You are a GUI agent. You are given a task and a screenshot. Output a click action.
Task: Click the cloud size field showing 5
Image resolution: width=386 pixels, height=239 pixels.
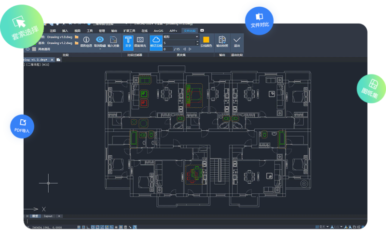click(179, 43)
